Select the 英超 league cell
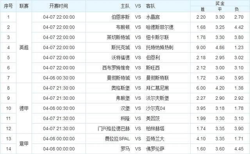Image resolution: width=250 pixels, height=154 pixels. tap(24, 47)
